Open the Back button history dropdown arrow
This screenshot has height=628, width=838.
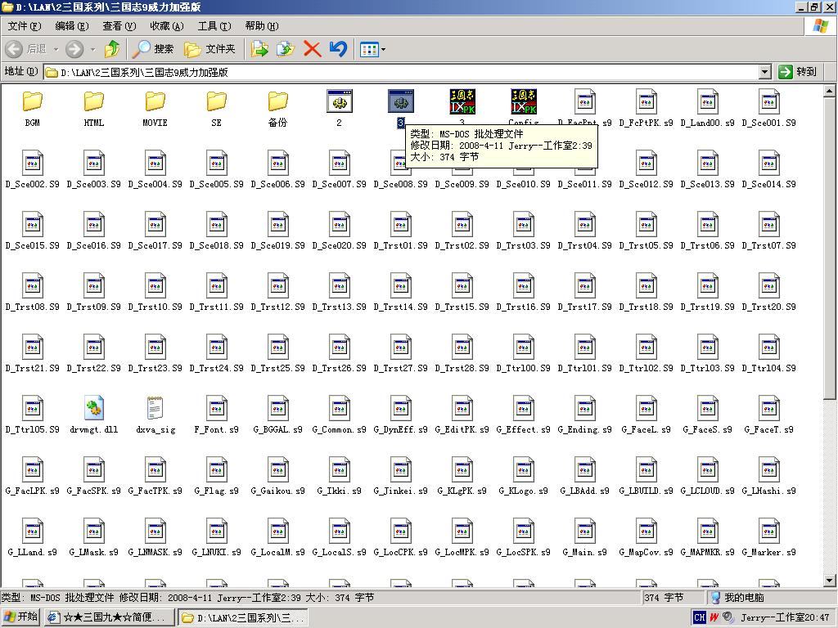[56, 49]
